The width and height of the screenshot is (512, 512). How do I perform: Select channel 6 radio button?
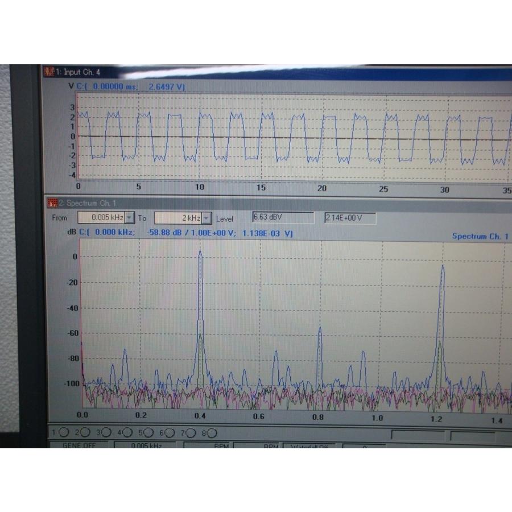pos(170,433)
